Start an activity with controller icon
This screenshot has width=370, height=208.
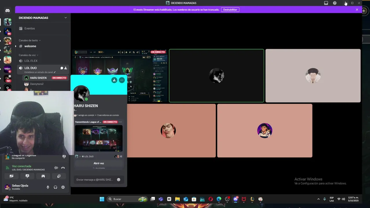click(43, 176)
